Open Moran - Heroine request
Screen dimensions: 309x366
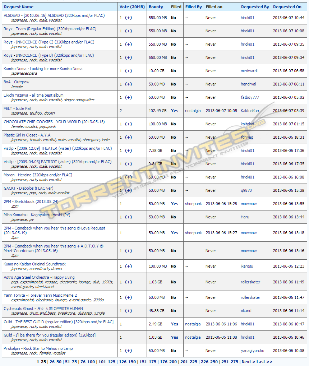click(38, 175)
